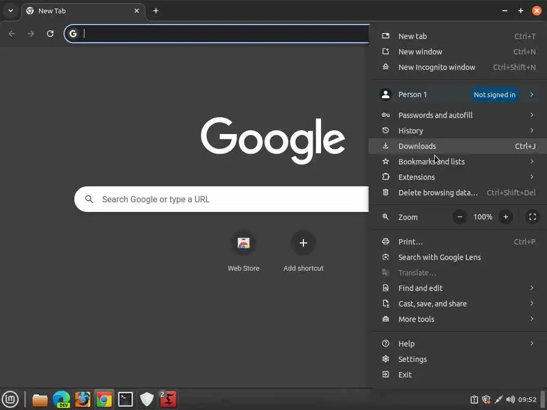Image resolution: width=547 pixels, height=410 pixels.
Task: Choose Print from the menu
Action: click(458, 242)
